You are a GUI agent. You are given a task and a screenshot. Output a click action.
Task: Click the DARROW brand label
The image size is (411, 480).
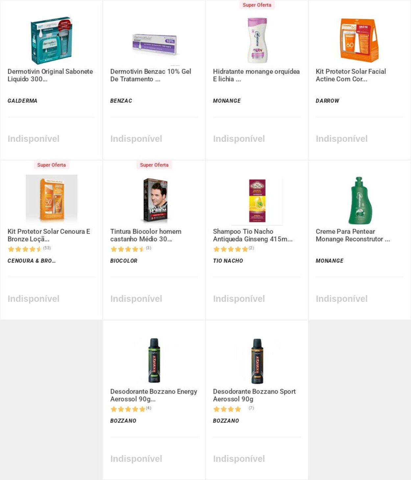point(327,101)
